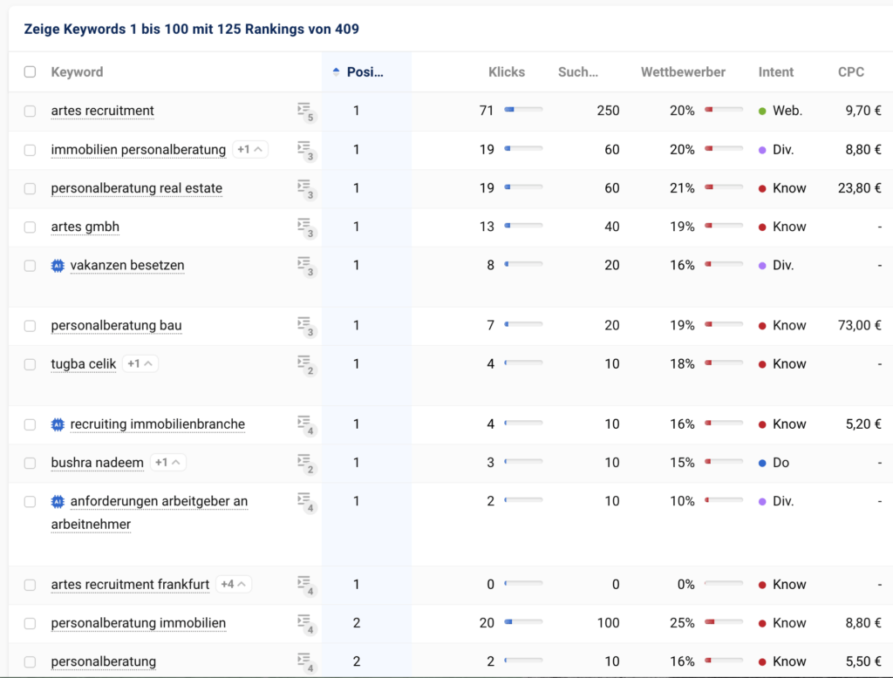The width and height of the screenshot is (893, 678).
Task: Sort by the Wettbewerber column header
Action: click(x=683, y=71)
